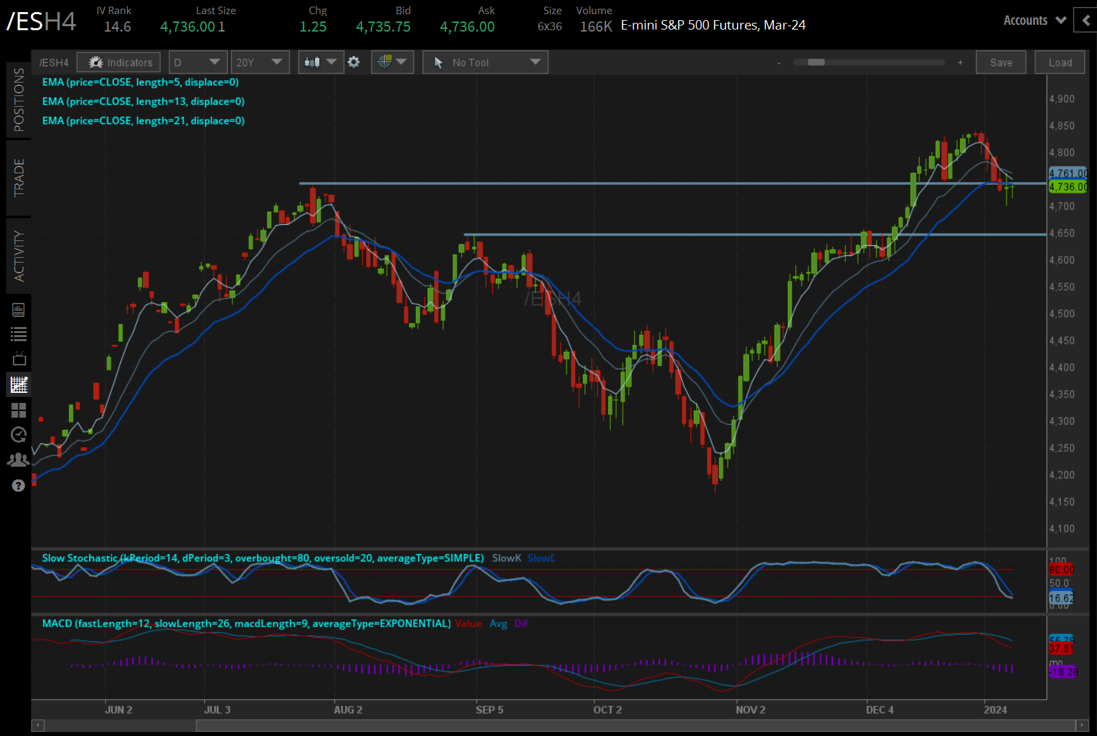Open the history clock icon
1097x736 pixels.
(19, 434)
